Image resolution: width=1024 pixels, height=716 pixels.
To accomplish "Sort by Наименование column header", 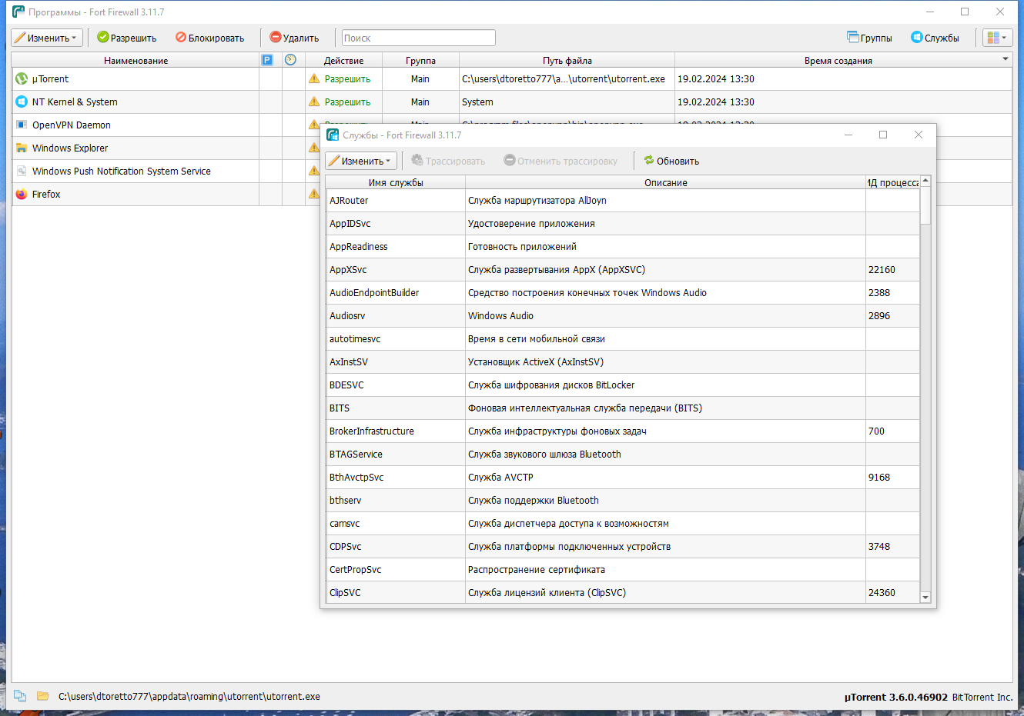I will tap(136, 60).
